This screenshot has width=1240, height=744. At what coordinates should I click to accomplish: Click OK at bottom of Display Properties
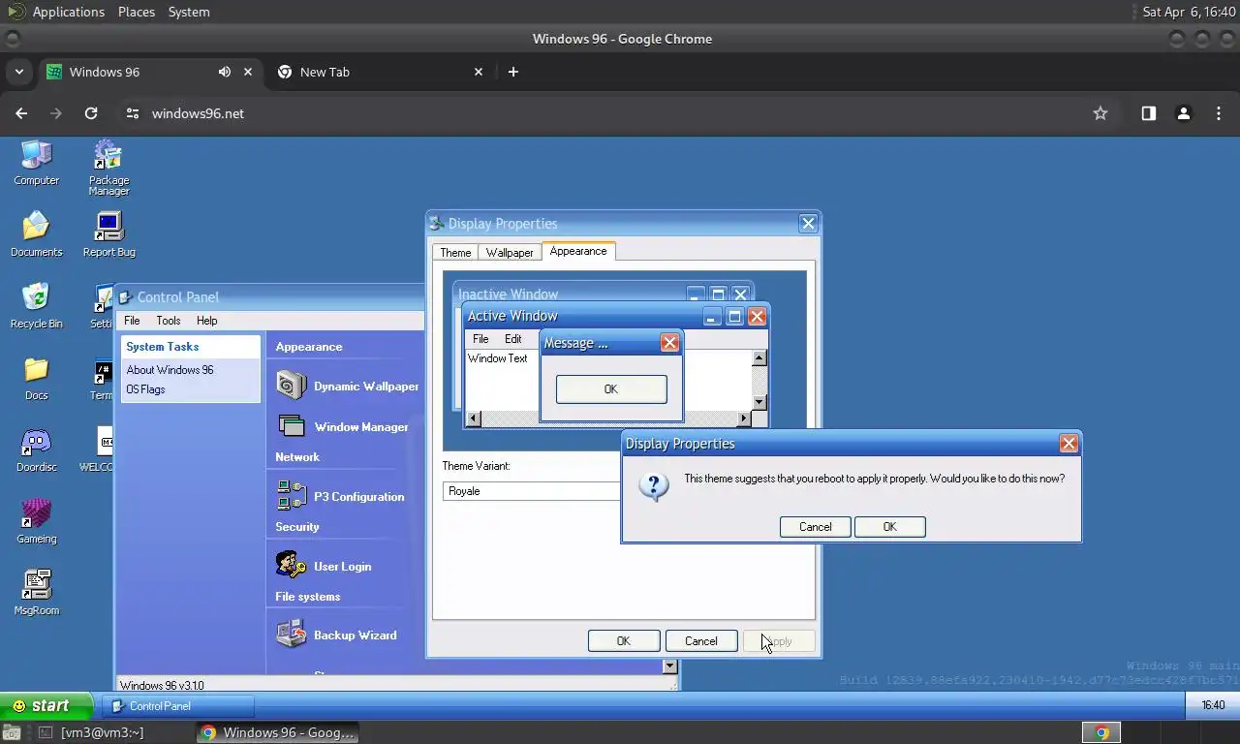(624, 641)
